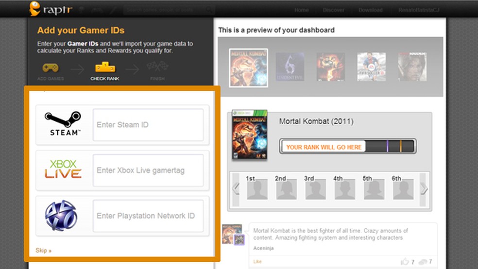Click the Add Games controller step icon

pyautogui.click(x=51, y=67)
